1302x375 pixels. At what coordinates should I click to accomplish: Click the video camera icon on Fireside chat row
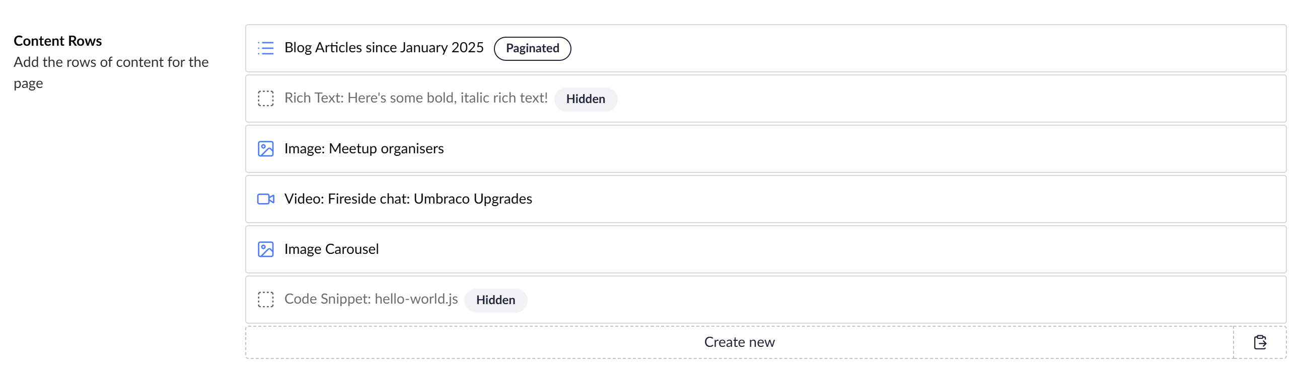pyautogui.click(x=265, y=199)
